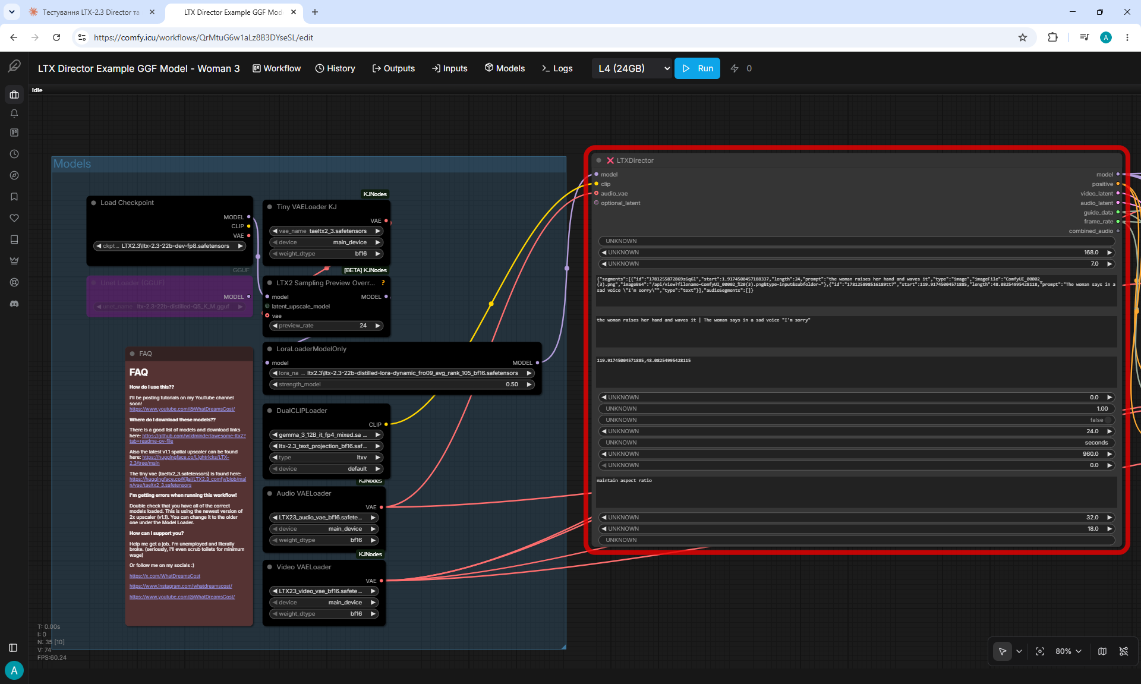This screenshot has width=1141, height=684.
Task: Collapse the Audio VAELoader node dot
Action: click(270, 493)
